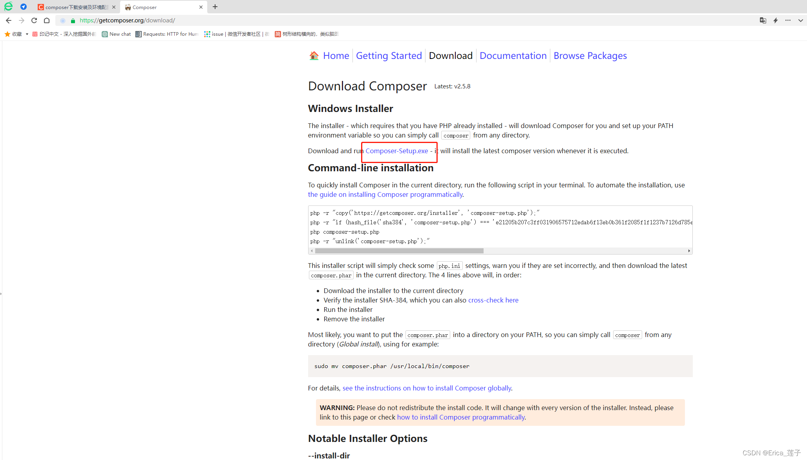
Task: Open the browser options three-dot dropdown
Action: [788, 20]
